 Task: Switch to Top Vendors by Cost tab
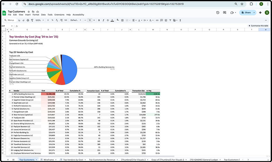click(73, 160)
